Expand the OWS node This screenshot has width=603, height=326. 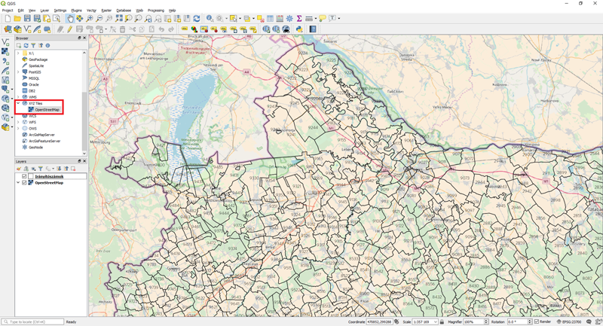[18, 128]
